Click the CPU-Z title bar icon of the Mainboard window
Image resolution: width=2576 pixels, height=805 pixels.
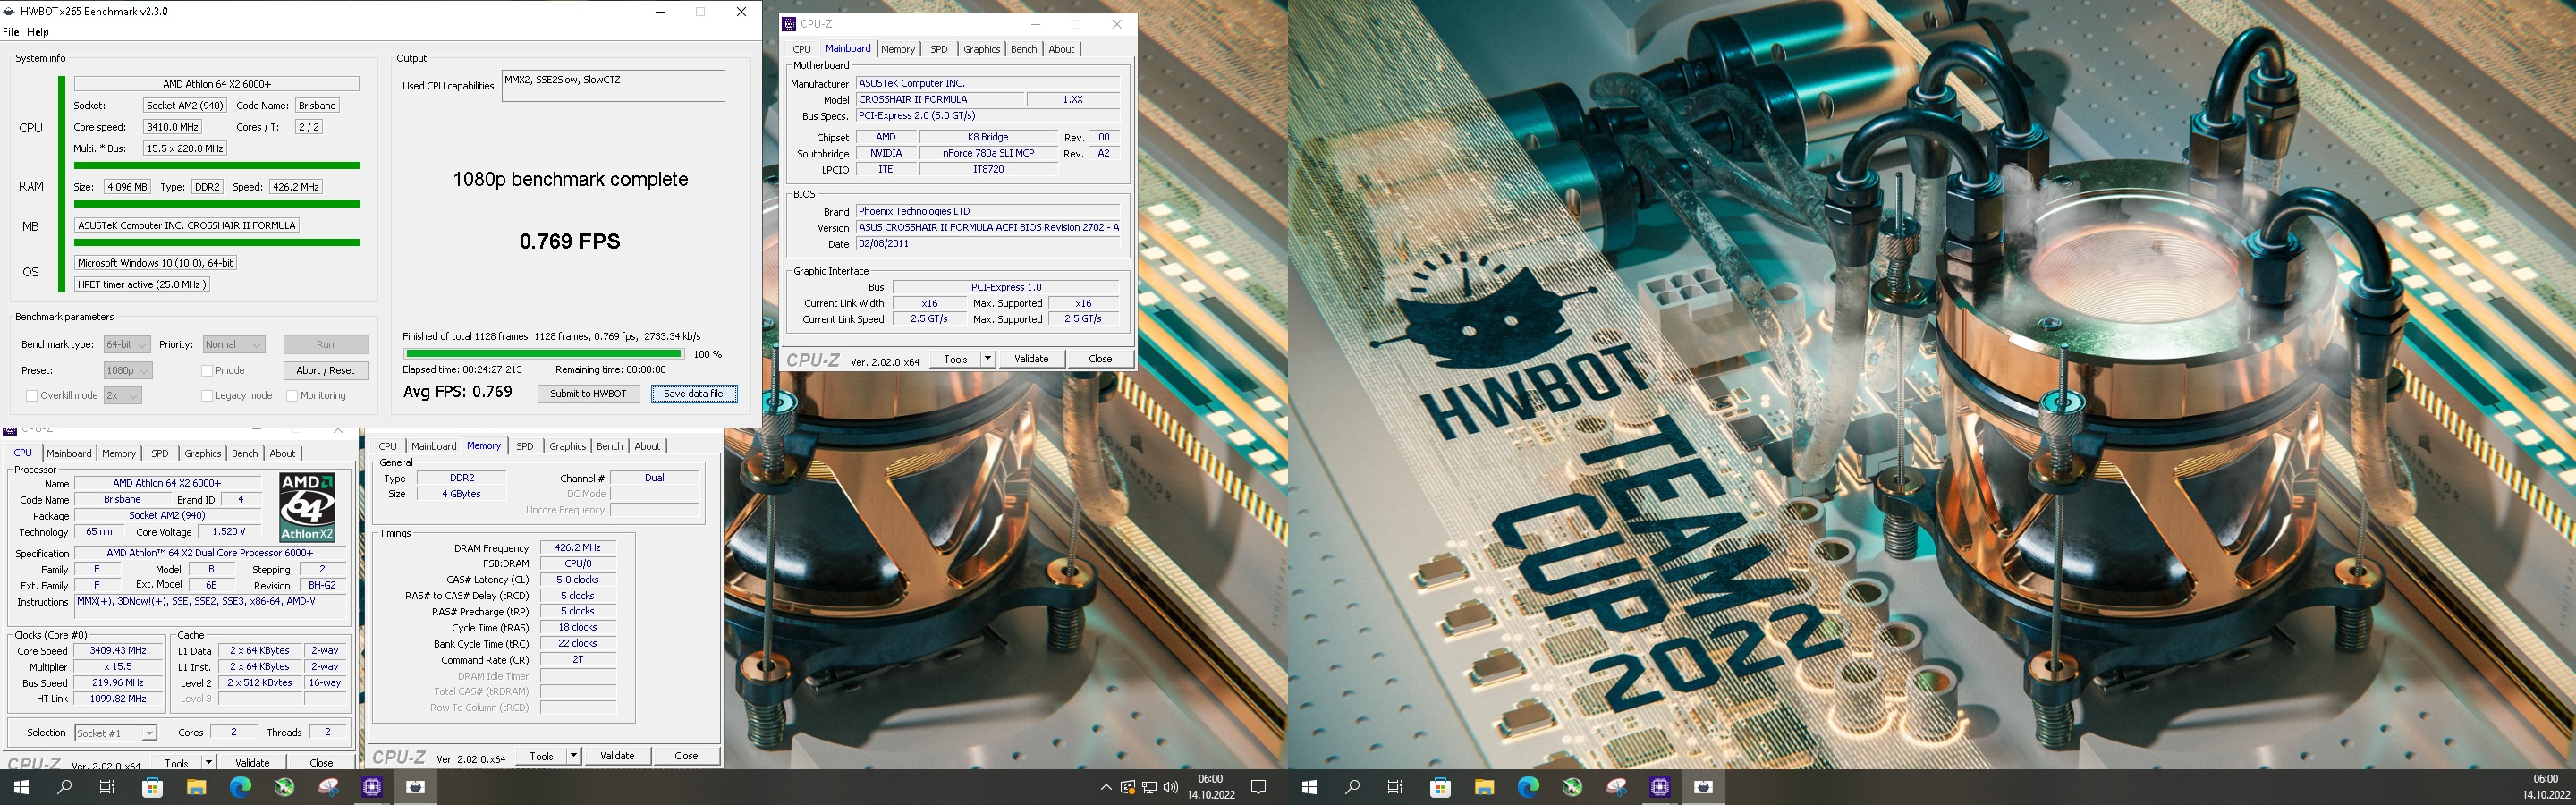coord(789,24)
